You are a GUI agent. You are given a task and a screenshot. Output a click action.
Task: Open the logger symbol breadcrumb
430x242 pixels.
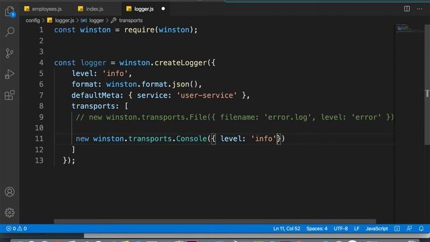(x=92, y=20)
